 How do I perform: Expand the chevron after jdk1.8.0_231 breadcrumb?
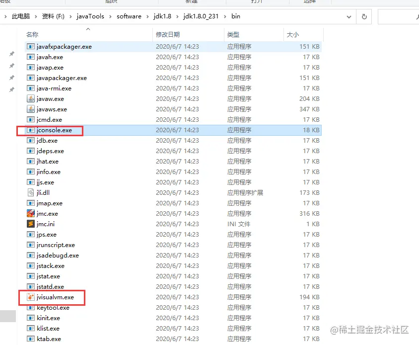225,16
